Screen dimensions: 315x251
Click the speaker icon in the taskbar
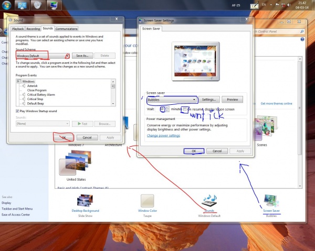[38, 5]
